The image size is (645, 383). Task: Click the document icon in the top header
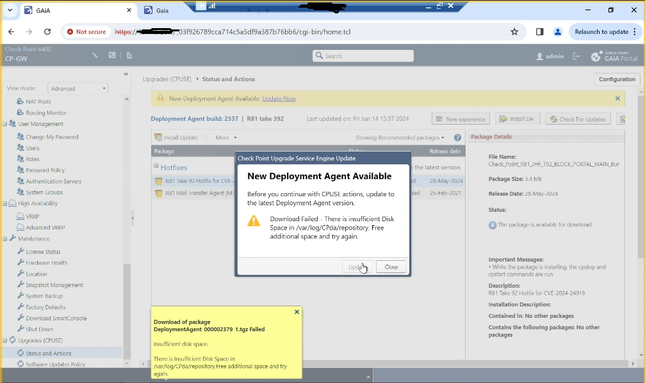click(129, 55)
